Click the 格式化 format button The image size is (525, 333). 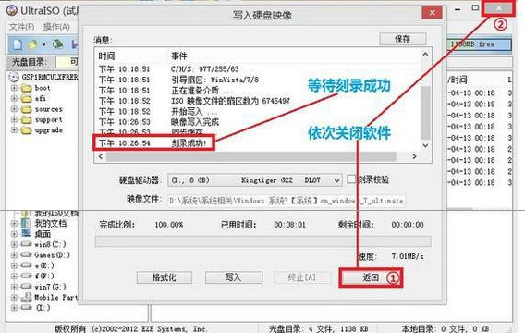click(165, 277)
